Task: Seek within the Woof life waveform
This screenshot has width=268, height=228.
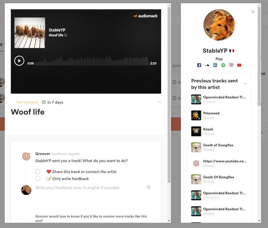Action: (x=92, y=61)
